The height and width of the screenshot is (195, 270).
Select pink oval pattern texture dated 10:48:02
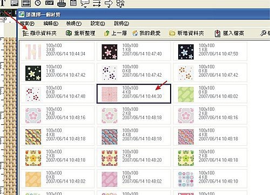coord(134,179)
